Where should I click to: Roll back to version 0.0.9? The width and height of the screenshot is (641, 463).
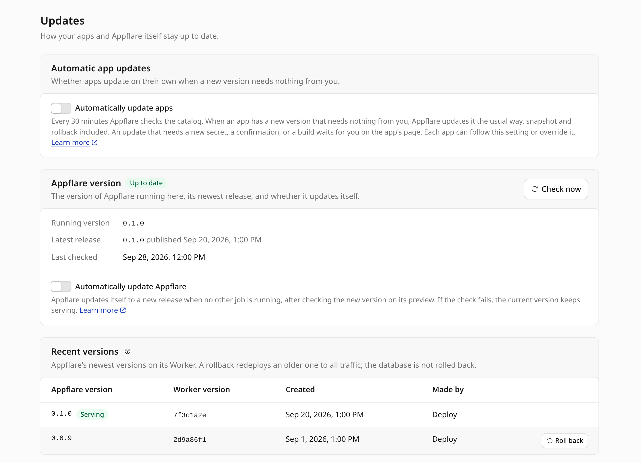[x=565, y=440]
